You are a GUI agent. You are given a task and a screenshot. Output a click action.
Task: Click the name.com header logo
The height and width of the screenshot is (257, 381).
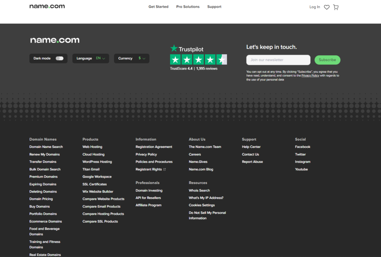point(47,6)
